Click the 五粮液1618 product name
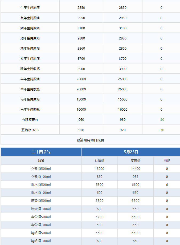180x245 pixels. coord(30,130)
